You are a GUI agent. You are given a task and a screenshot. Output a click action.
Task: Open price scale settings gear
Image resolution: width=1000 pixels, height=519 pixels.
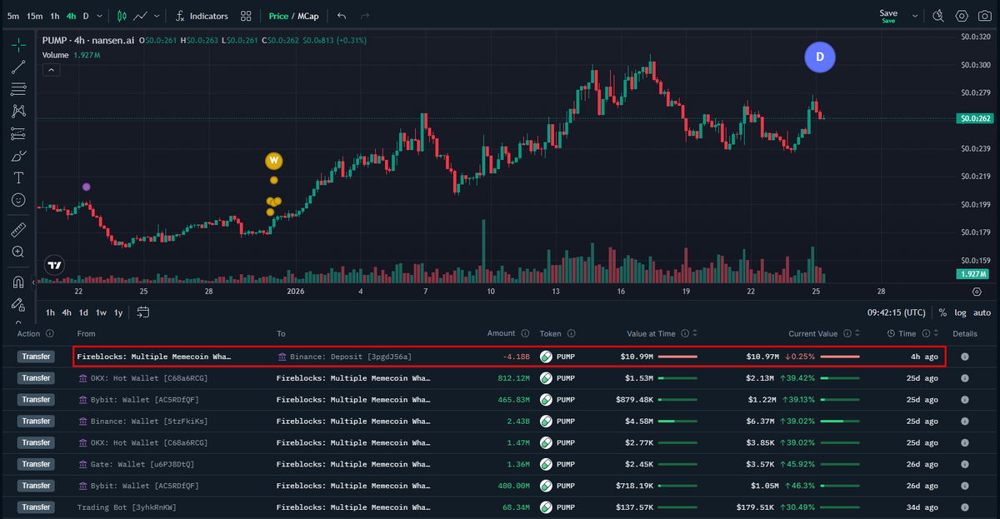pyautogui.click(x=977, y=292)
